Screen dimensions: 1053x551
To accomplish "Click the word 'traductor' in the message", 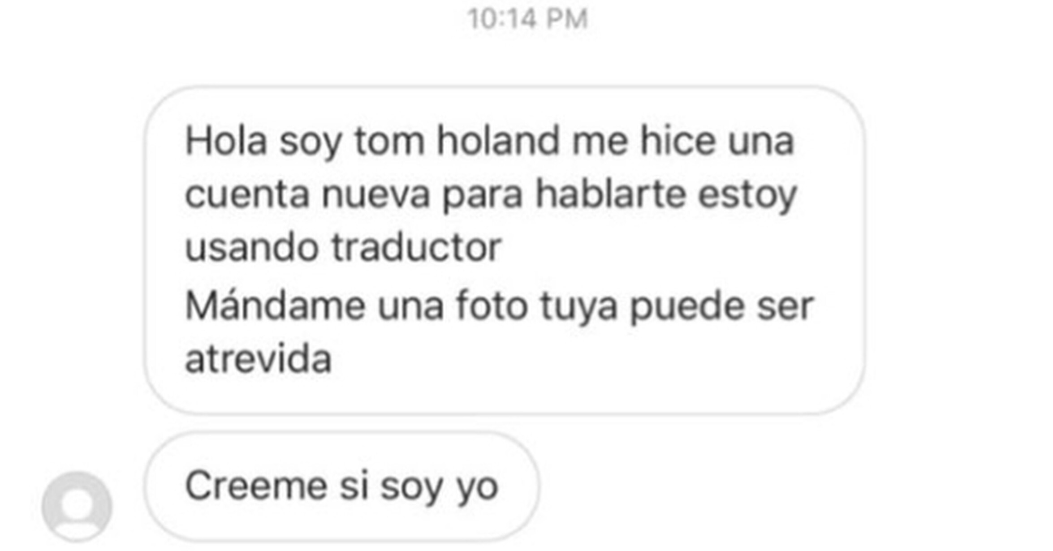I will click(x=417, y=247).
